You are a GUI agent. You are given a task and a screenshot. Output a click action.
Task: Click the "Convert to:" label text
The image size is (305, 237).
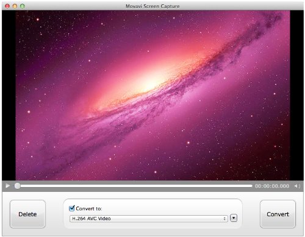[89, 208]
